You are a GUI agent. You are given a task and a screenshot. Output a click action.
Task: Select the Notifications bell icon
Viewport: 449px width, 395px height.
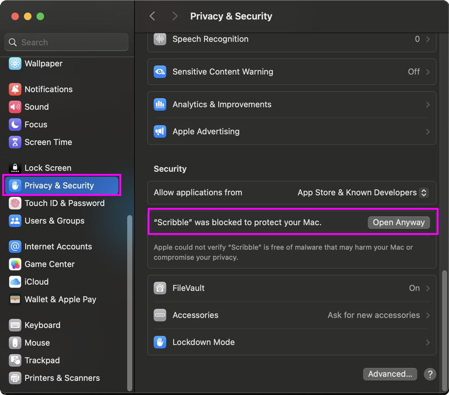[x=15, y=89]
